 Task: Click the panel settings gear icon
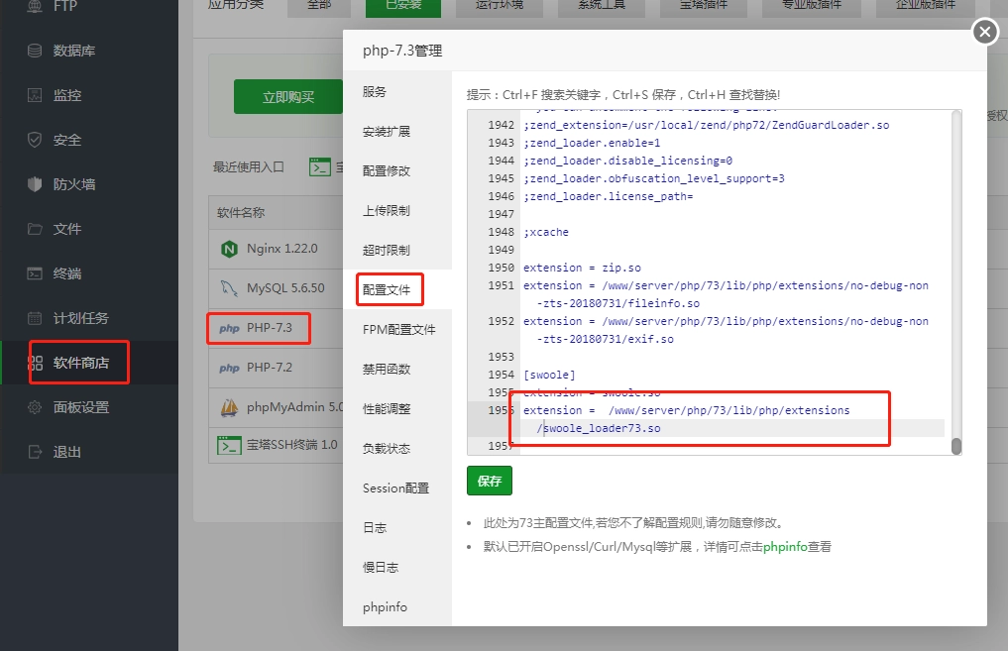[x=35, y=407]
